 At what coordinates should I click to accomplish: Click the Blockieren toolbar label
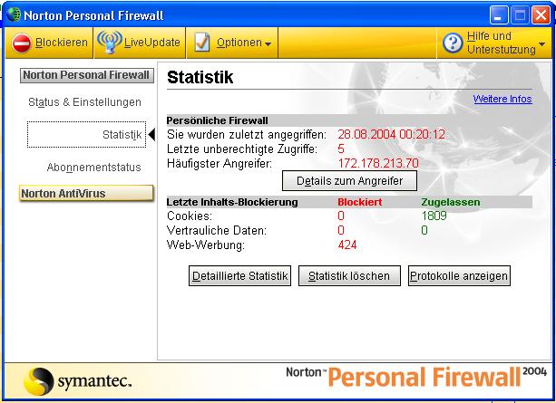pos(62,43)
